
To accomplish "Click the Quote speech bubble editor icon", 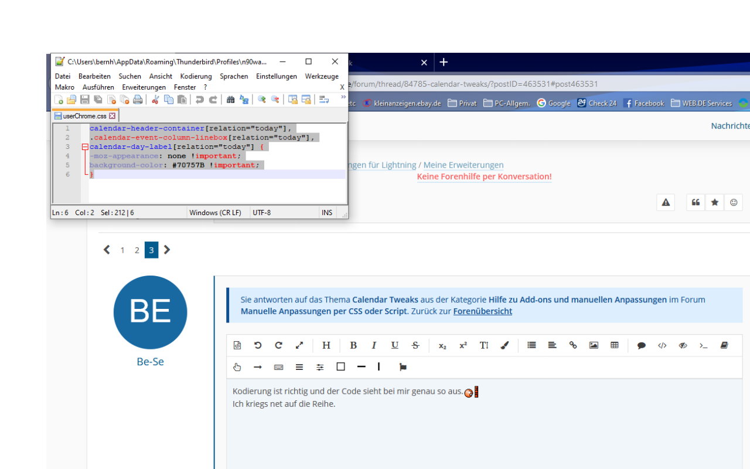I will coord(641,345).
